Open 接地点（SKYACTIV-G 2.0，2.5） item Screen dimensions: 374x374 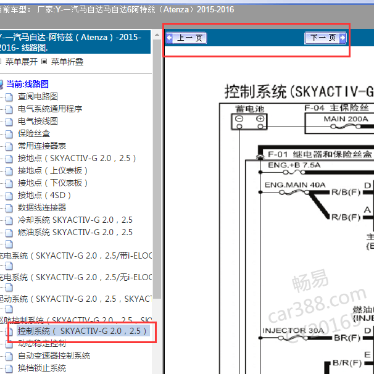[77, 158]
